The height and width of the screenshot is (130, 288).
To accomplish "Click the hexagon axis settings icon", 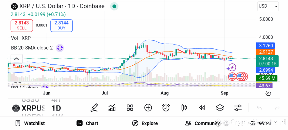I will 268,93.
